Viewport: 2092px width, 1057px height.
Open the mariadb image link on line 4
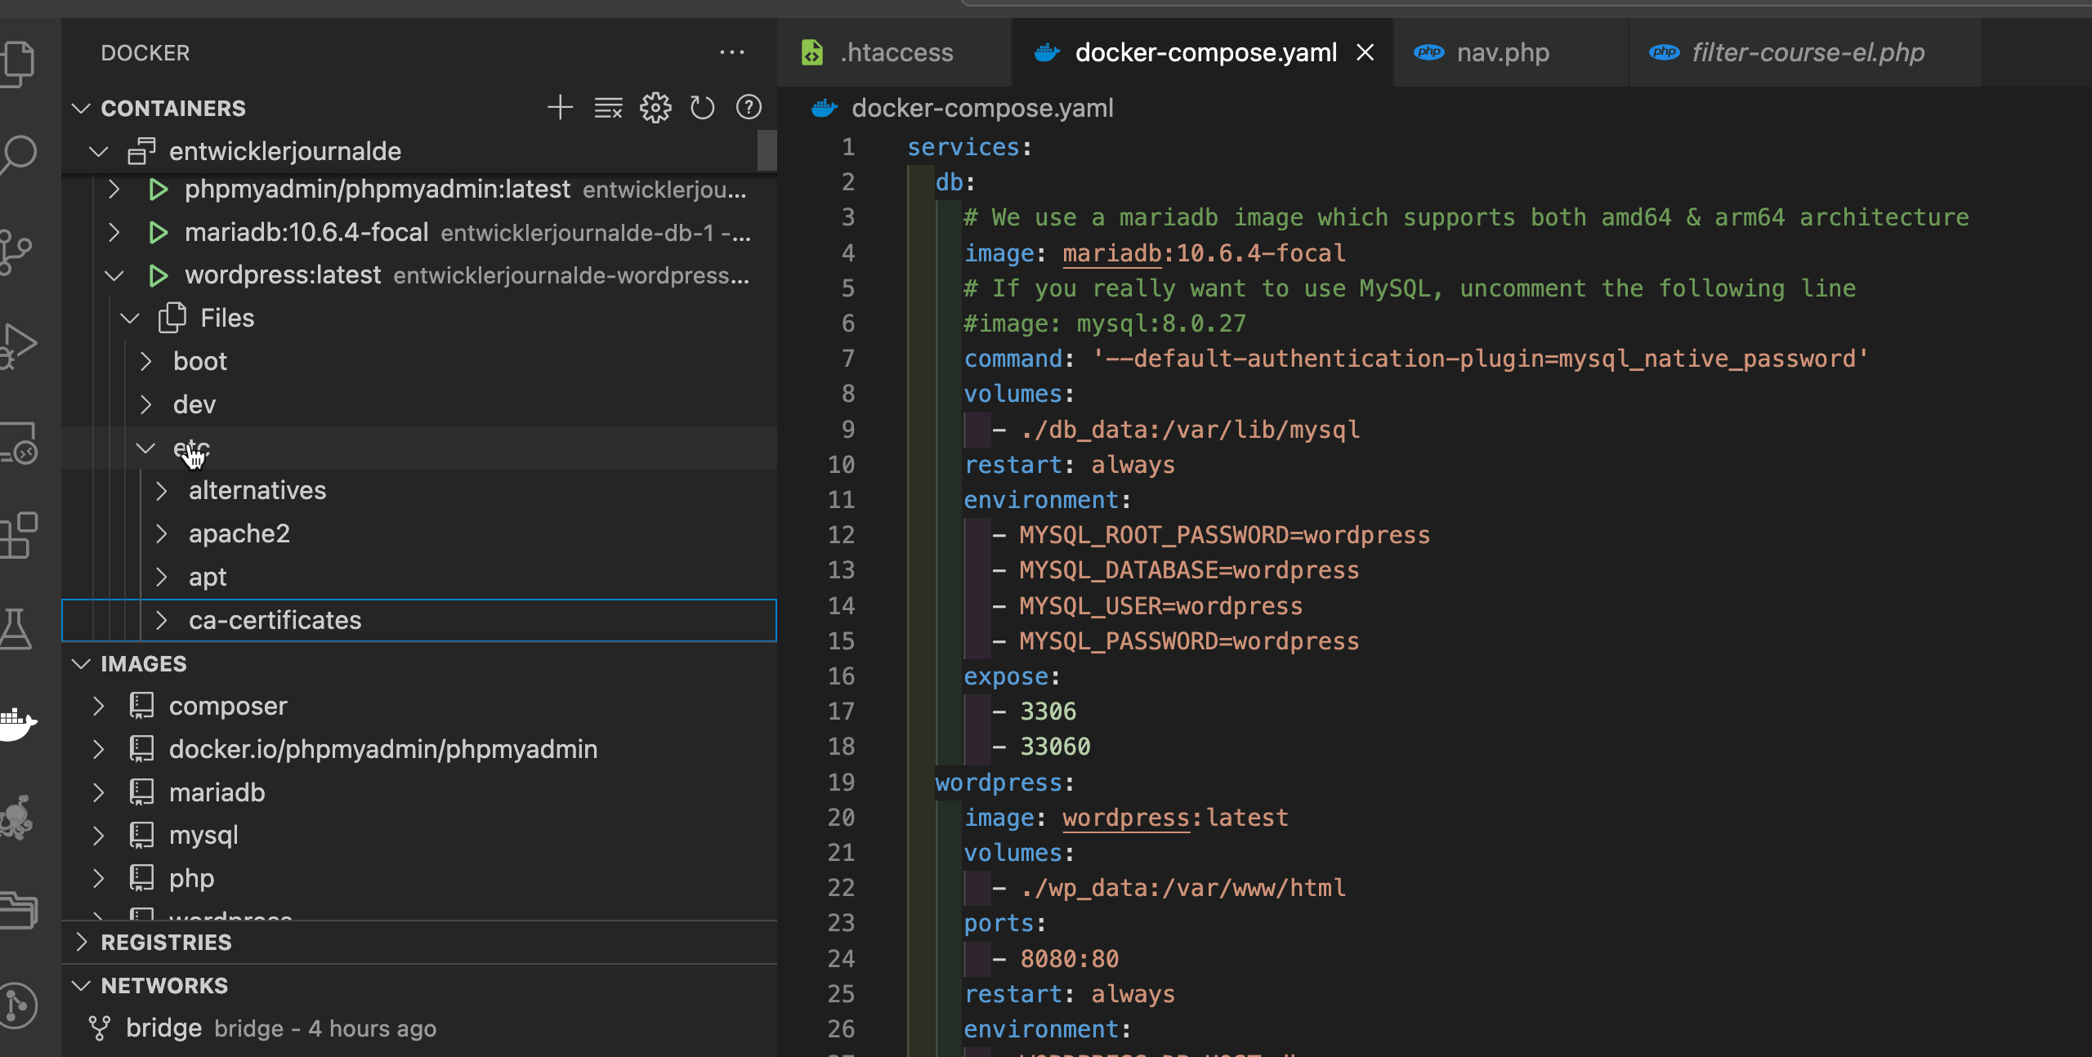[x=1112, y=253]
